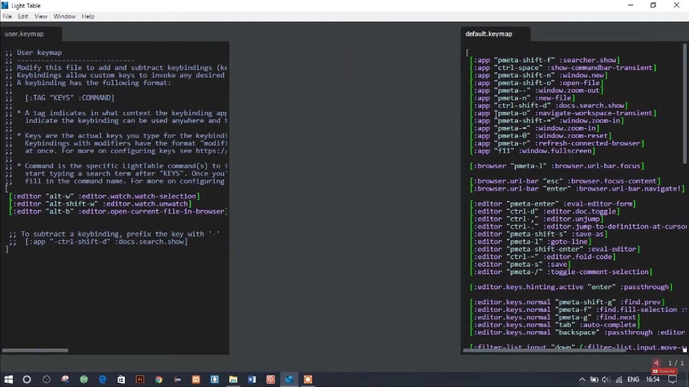Viewport: 689px width, 387px height.
Task: Click the '[:TAG "KEYS" :COMMAND]' format line
Action: [x=70, y=98]
